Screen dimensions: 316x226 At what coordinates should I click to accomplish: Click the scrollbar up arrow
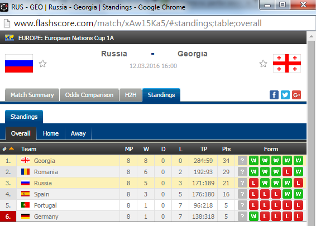point(311,36)
